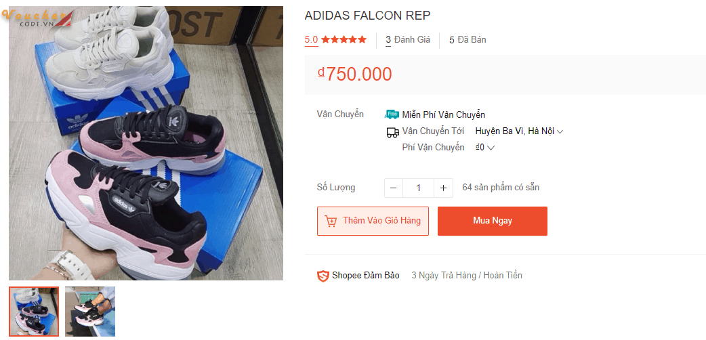This screenshot has height=340, width=706.
Task: Expand the shipping fee ₫0 dropdown
Action: point(485,148)
